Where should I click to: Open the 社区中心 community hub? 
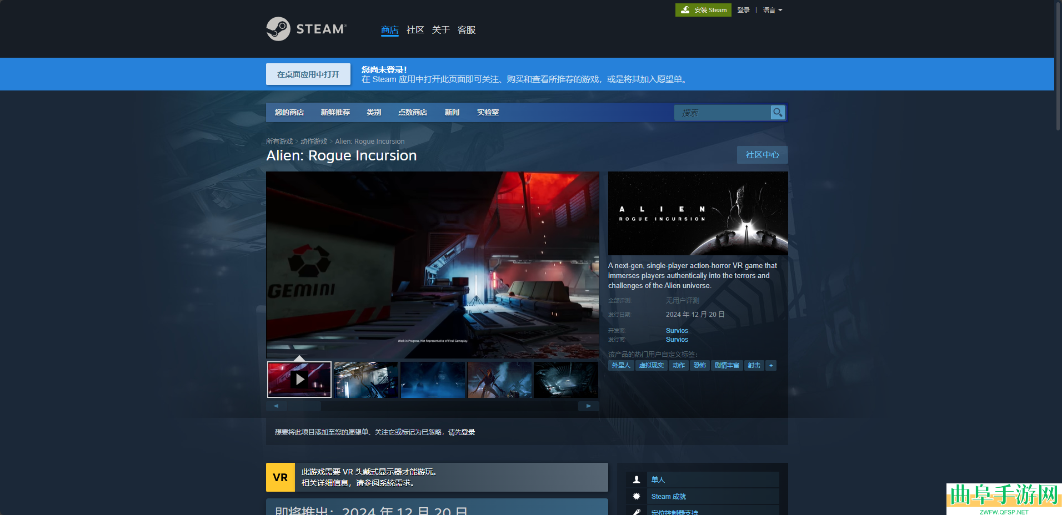click(763, 155)
